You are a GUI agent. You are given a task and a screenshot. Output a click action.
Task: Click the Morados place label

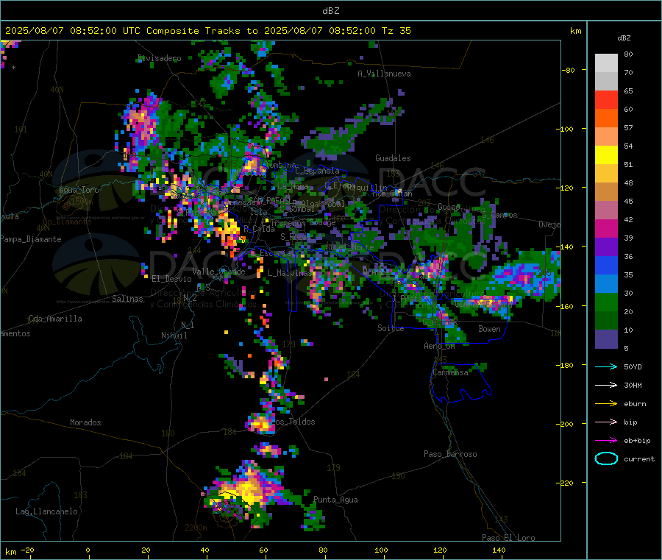pyautogui.click(x=85, y=422)
